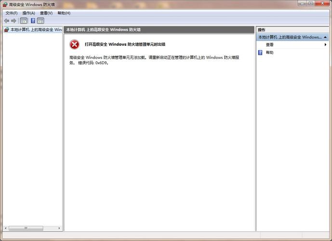
Task: Toggle the console tree pane toolbar icon
Action: click(24, 21)
